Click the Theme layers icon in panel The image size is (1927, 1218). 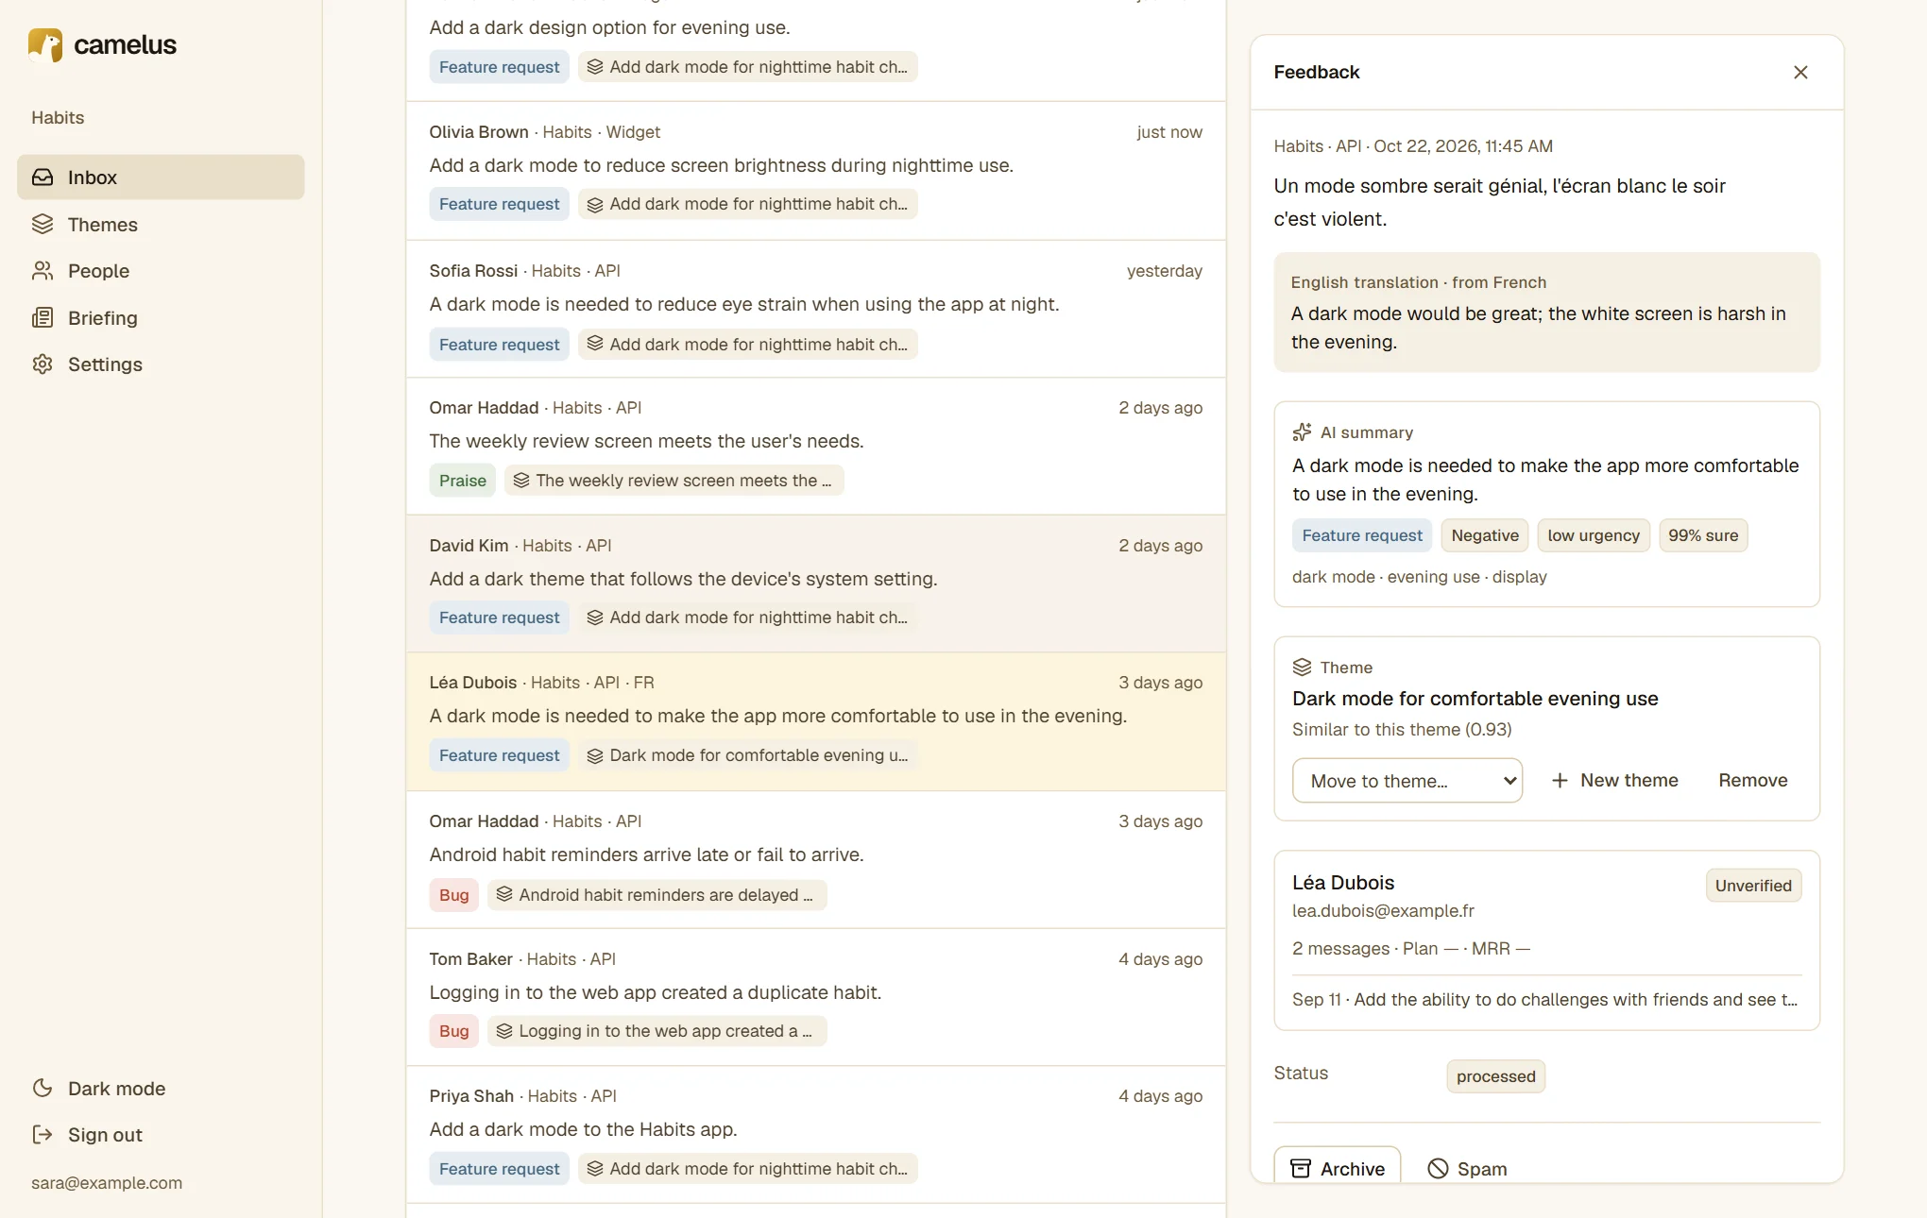pyautogui.click(x=1302, y=668)
